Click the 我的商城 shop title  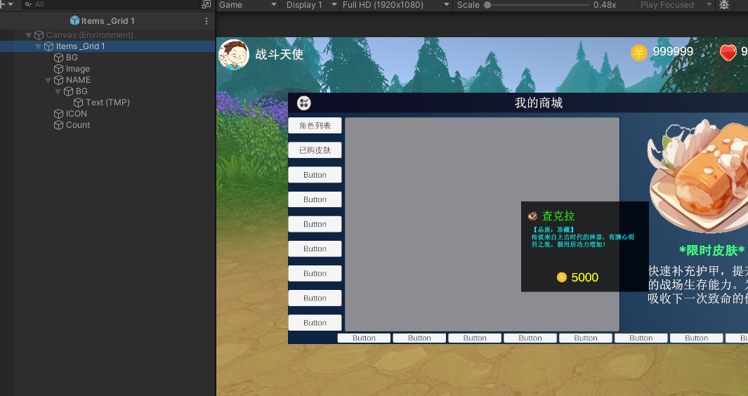(539, 103)
